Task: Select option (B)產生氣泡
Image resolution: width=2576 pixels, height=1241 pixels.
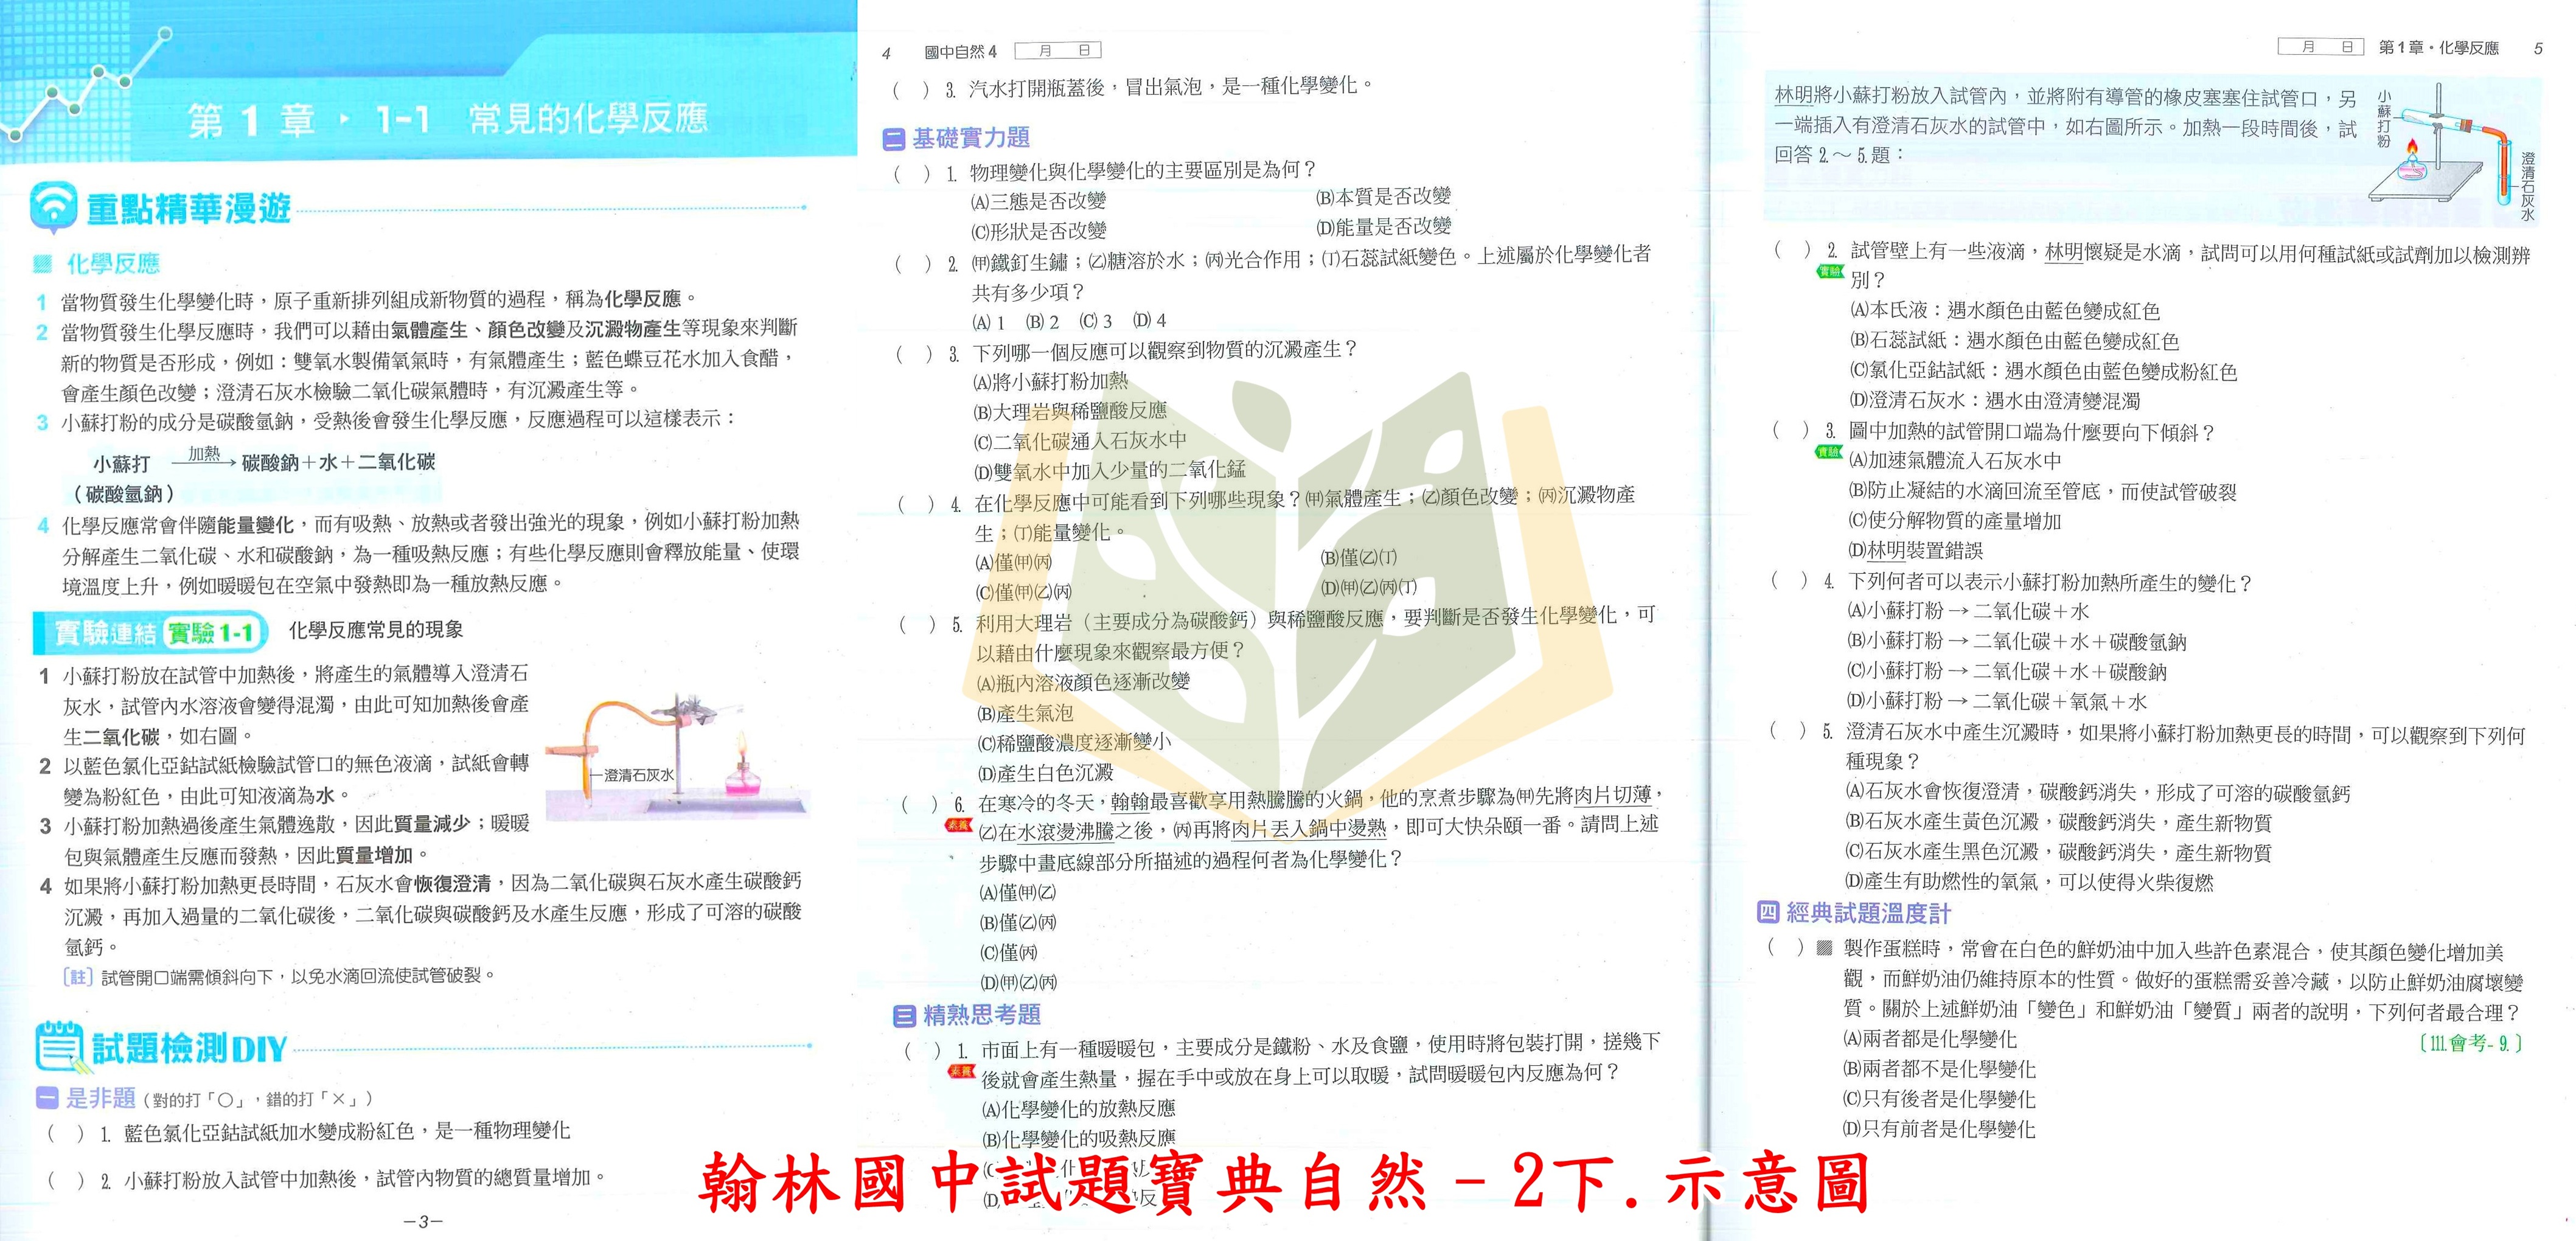Action: [x=1025, y=713]
